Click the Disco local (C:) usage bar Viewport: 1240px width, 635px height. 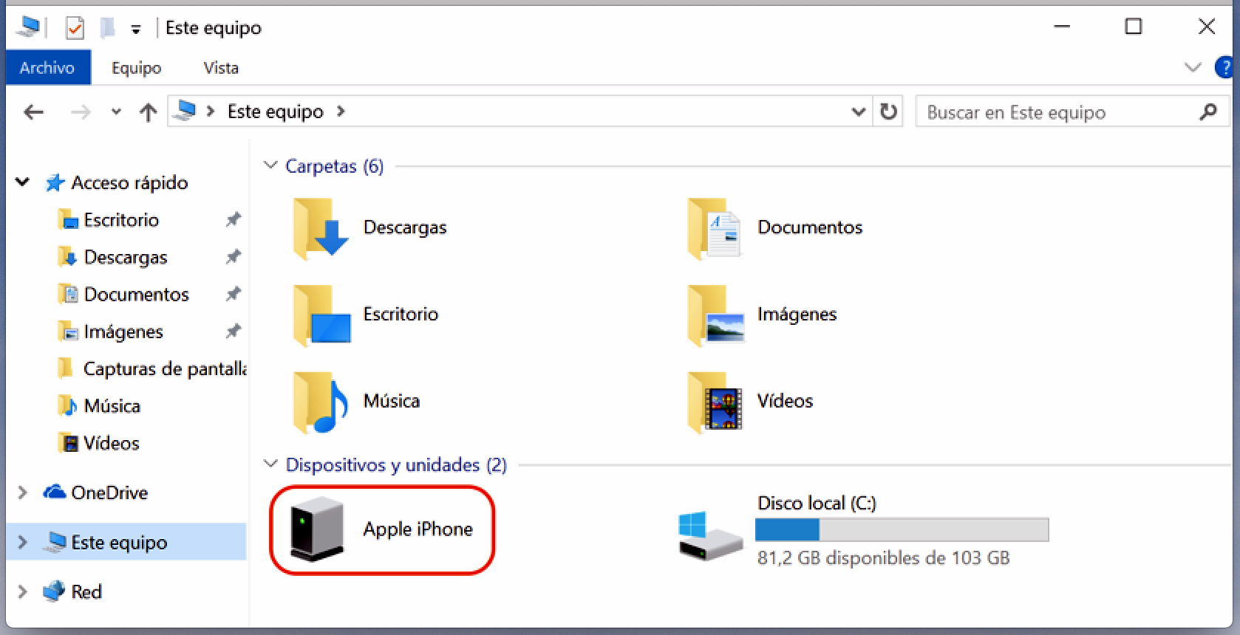(x=902, y=530)
